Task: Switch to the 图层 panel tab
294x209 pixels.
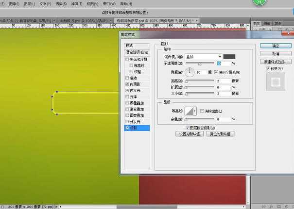Action: click(256, 24)
